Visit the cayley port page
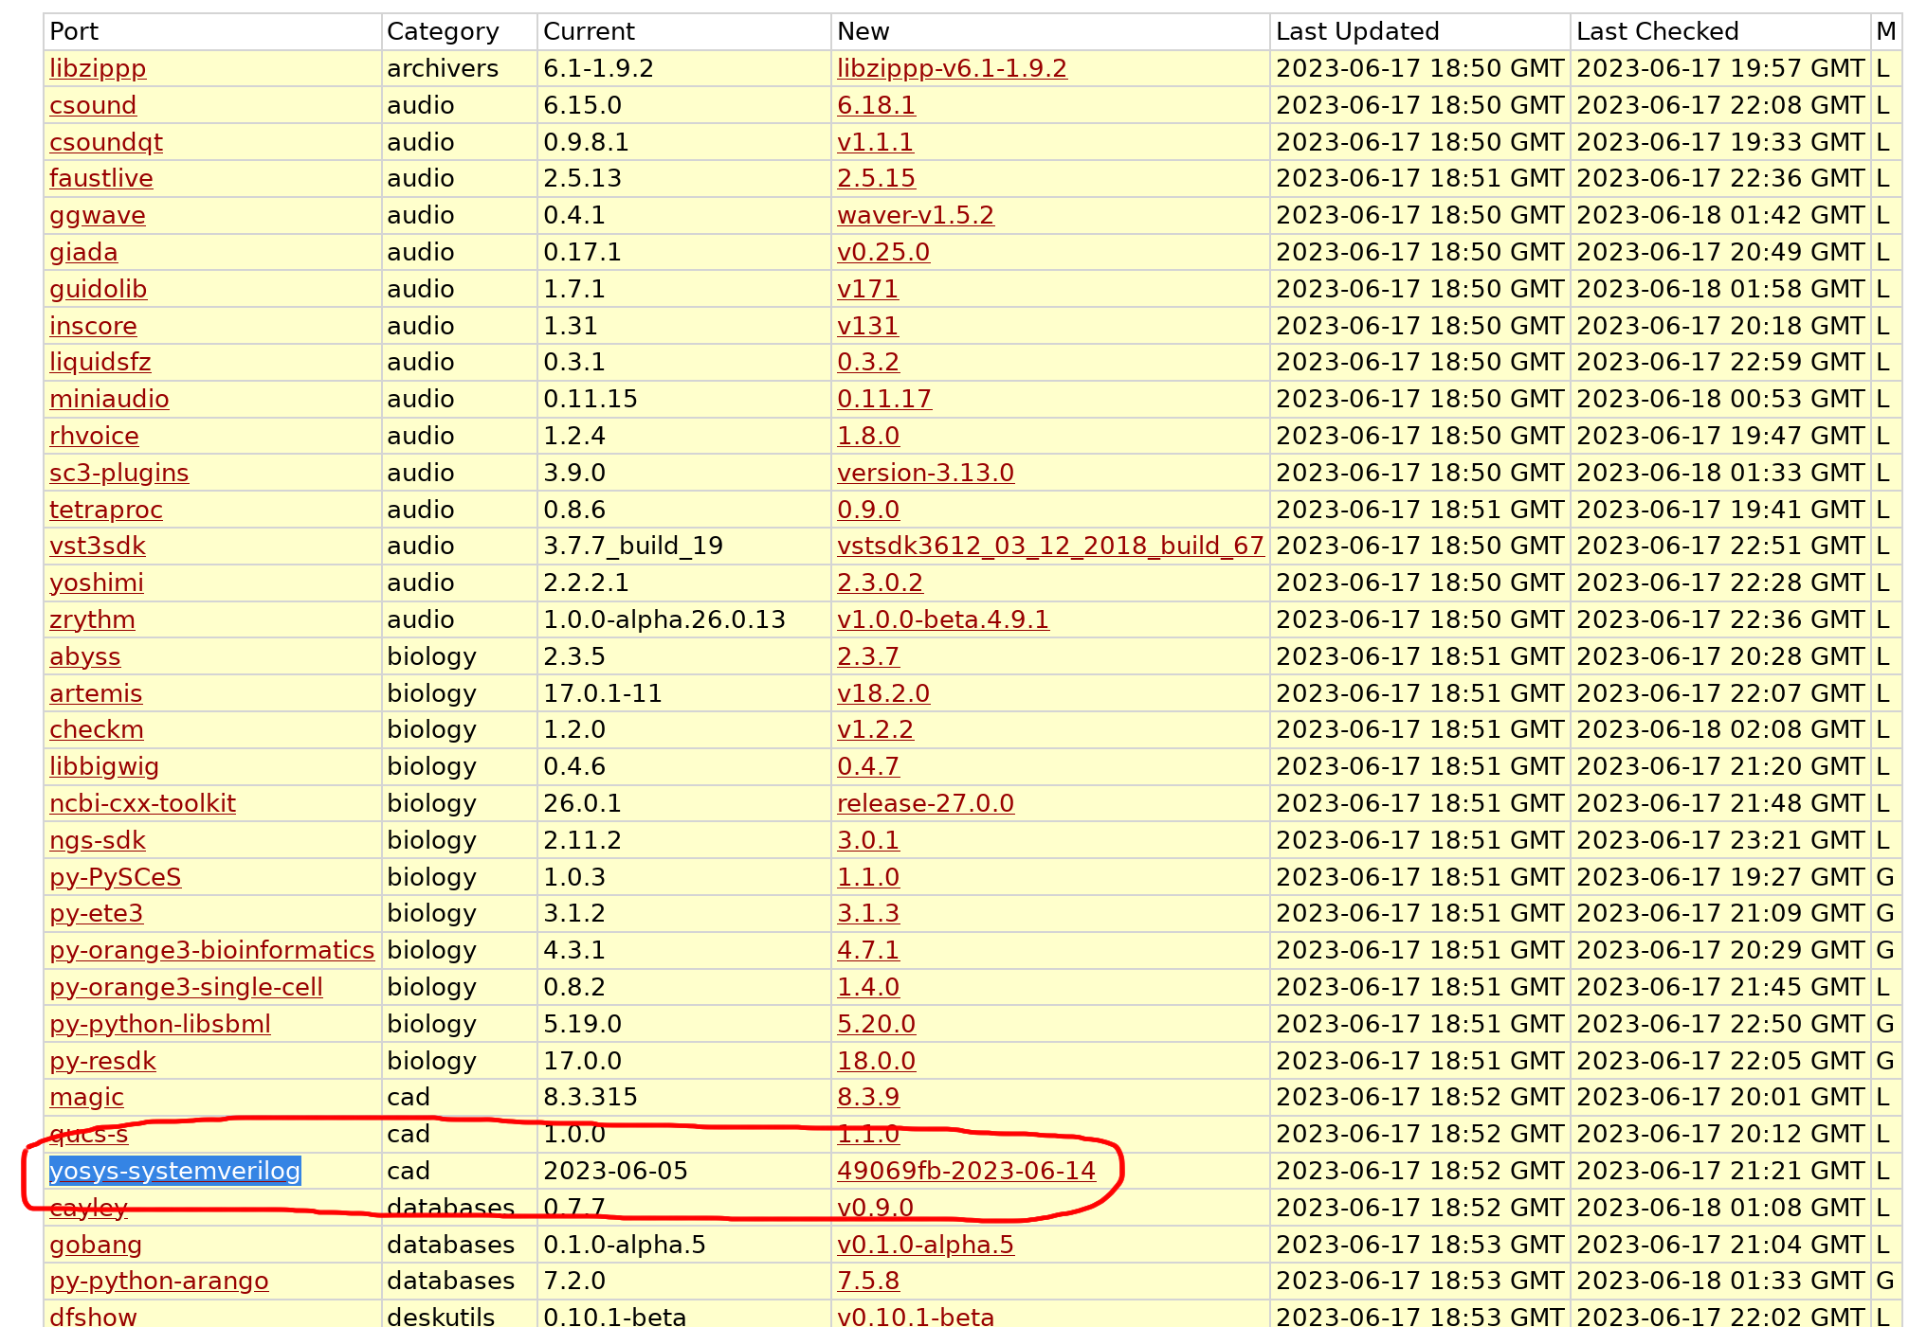The height and width of the screenshot is (1327, 1927). point(88,1207)
